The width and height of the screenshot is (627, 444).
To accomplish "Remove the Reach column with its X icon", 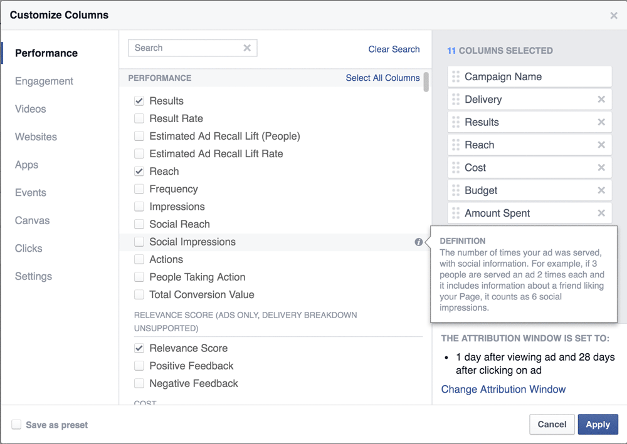I will click(601, 145).
